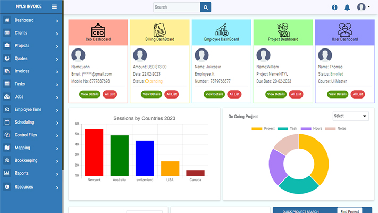Expand the Projects menu chevron

pyautogui.click(x=57, y=46)
